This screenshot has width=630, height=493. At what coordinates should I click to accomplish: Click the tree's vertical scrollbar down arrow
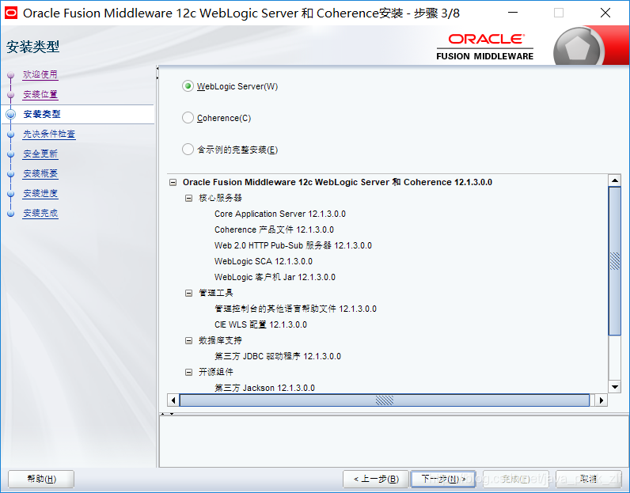[615, 387]
